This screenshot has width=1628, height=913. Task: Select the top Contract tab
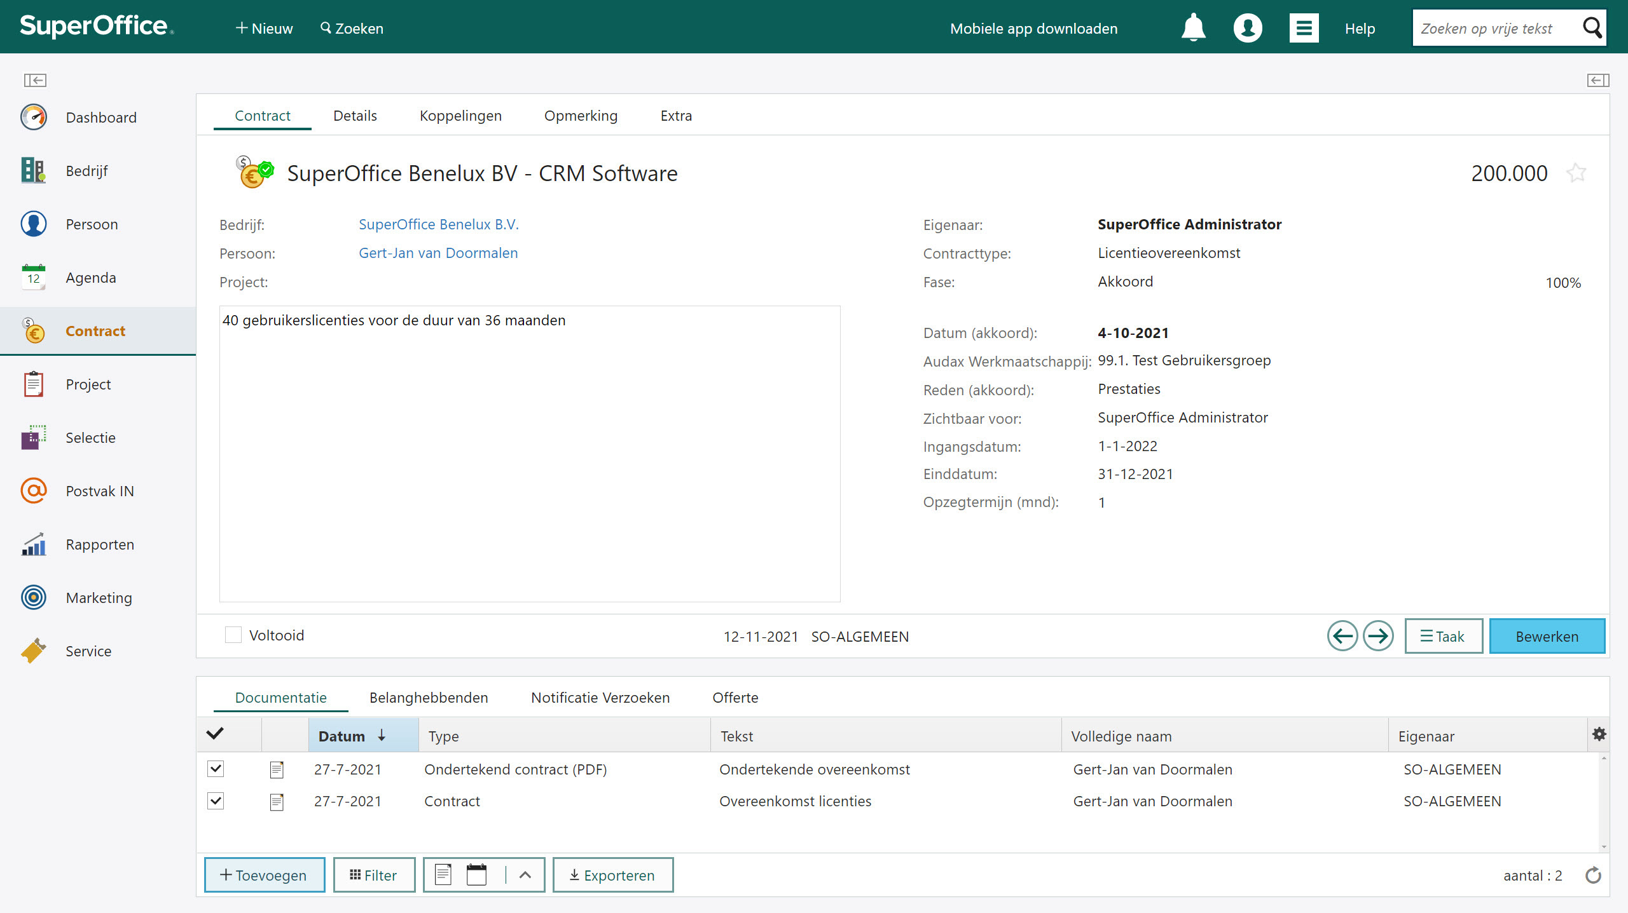pyautogui.click(x=262, y=116)
